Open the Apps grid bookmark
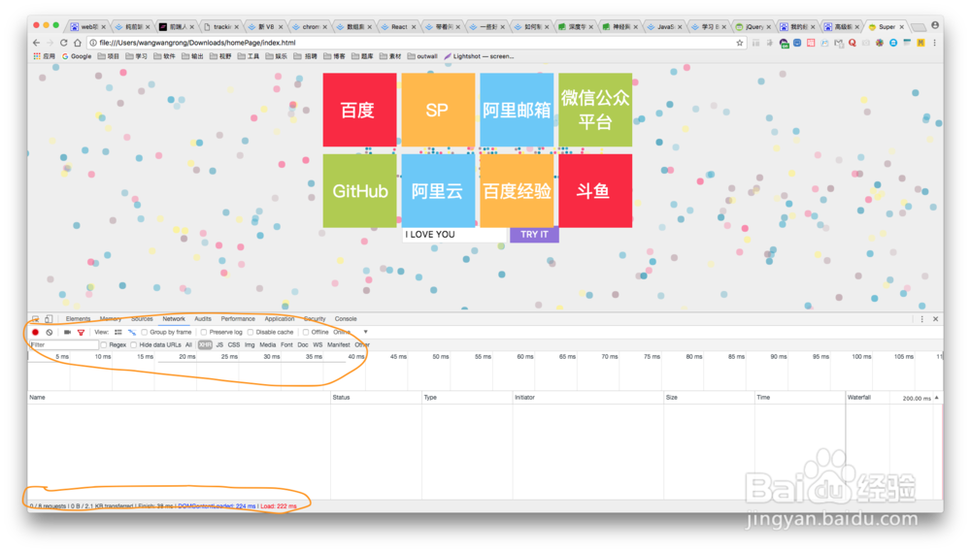 tap(44, 56)
